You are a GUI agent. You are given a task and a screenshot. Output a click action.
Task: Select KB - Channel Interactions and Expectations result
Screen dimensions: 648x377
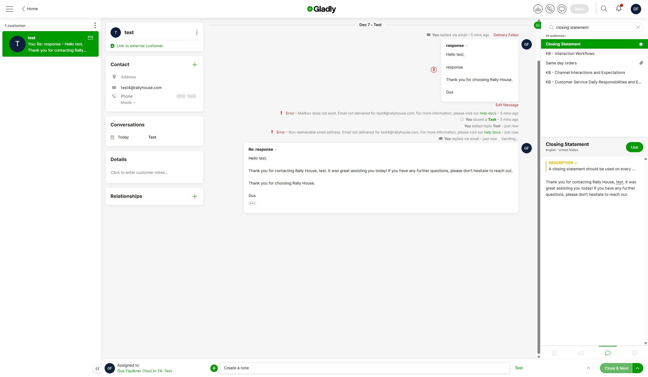pos(594,73)
